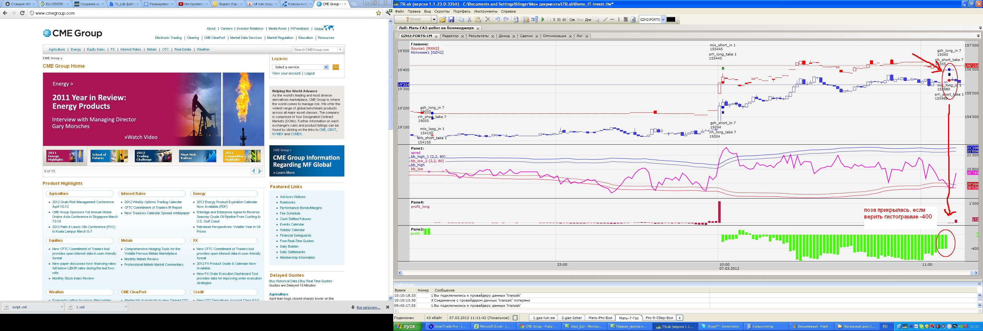Click the text label 'A' tool icon
983x331 pixels.
click(633, 19)
